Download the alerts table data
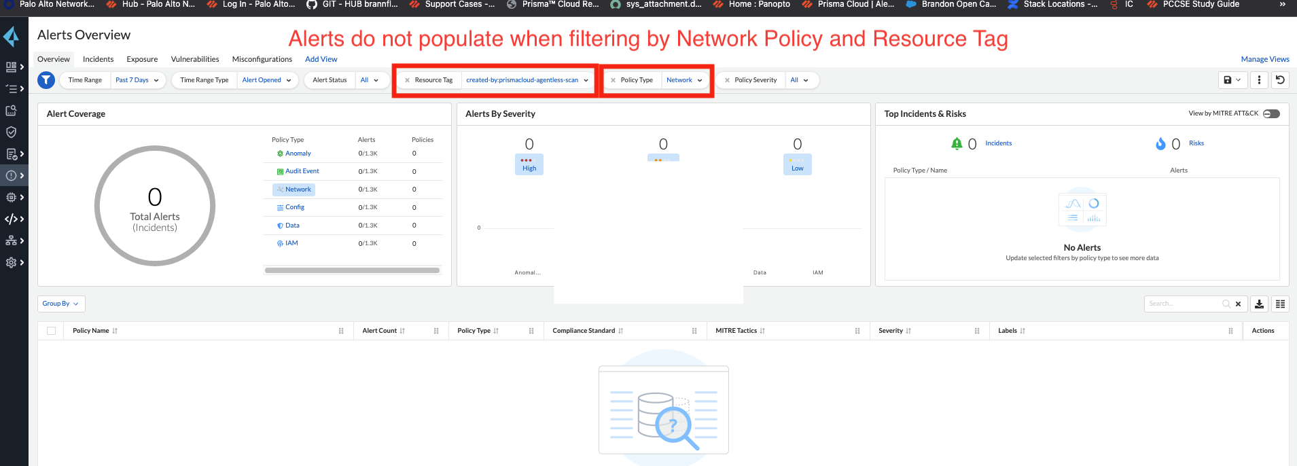The image size is (1297, 466). 1259,304
